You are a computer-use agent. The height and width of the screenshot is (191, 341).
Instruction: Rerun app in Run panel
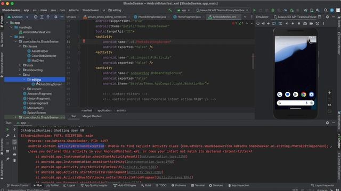pyautogui.click(x=7, y=129)
